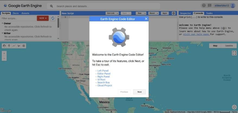
Task: Refresh the scripts repository list
Action: click(53, 18)
